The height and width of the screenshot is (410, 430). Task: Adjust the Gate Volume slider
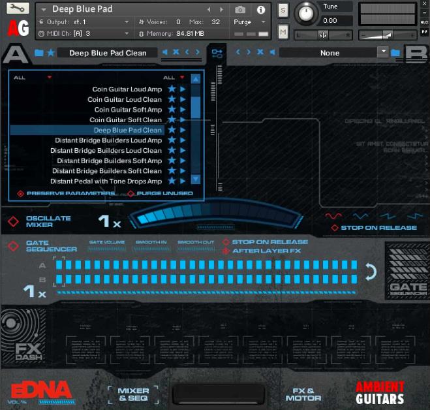point(107,249)
